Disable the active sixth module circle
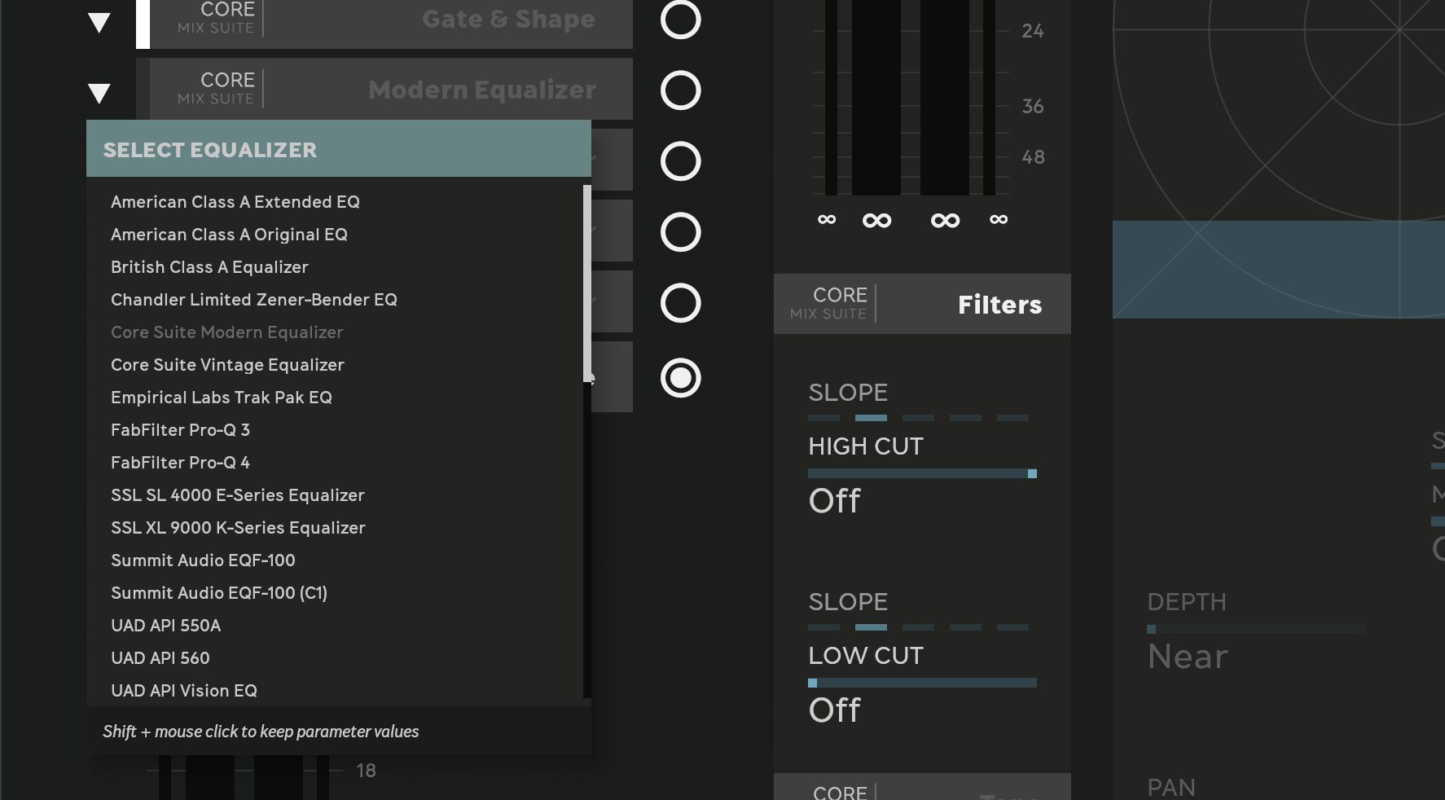Viewport: 1445px width, 800px height. click(680, 378)
